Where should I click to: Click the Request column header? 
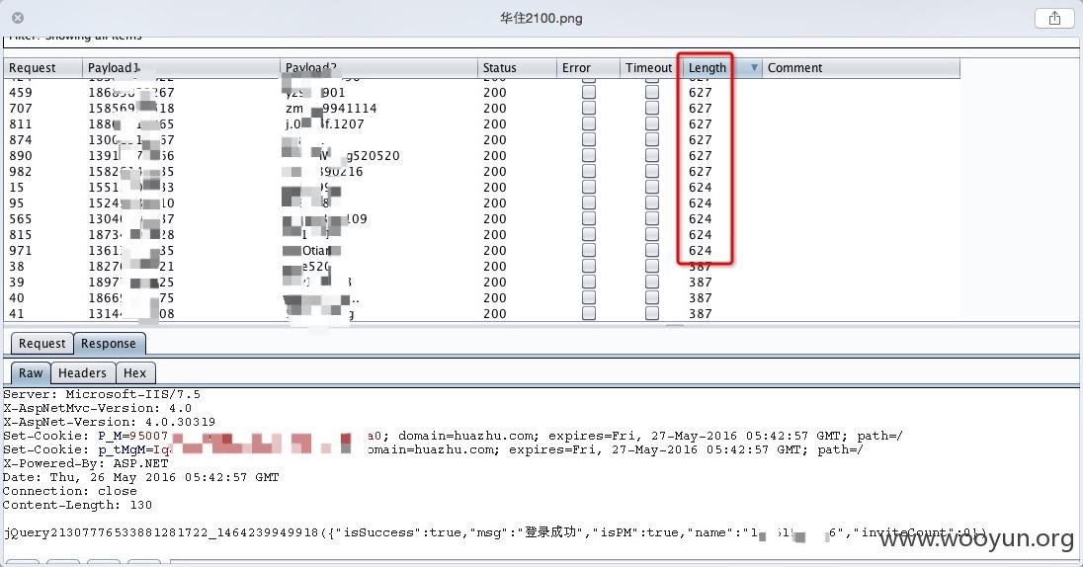(42, 68)
